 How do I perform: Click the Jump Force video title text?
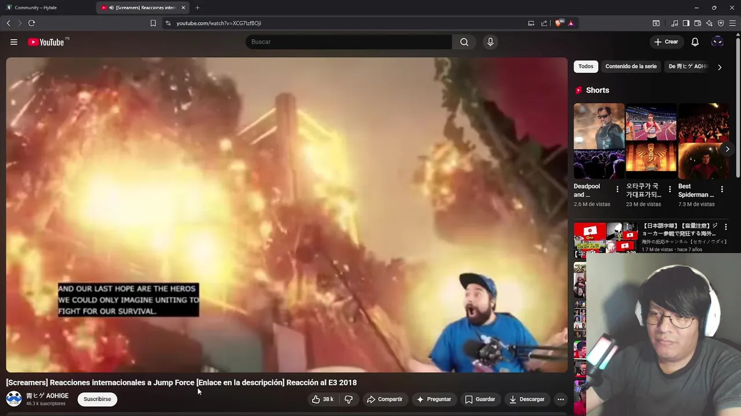[x=181, y=382]
